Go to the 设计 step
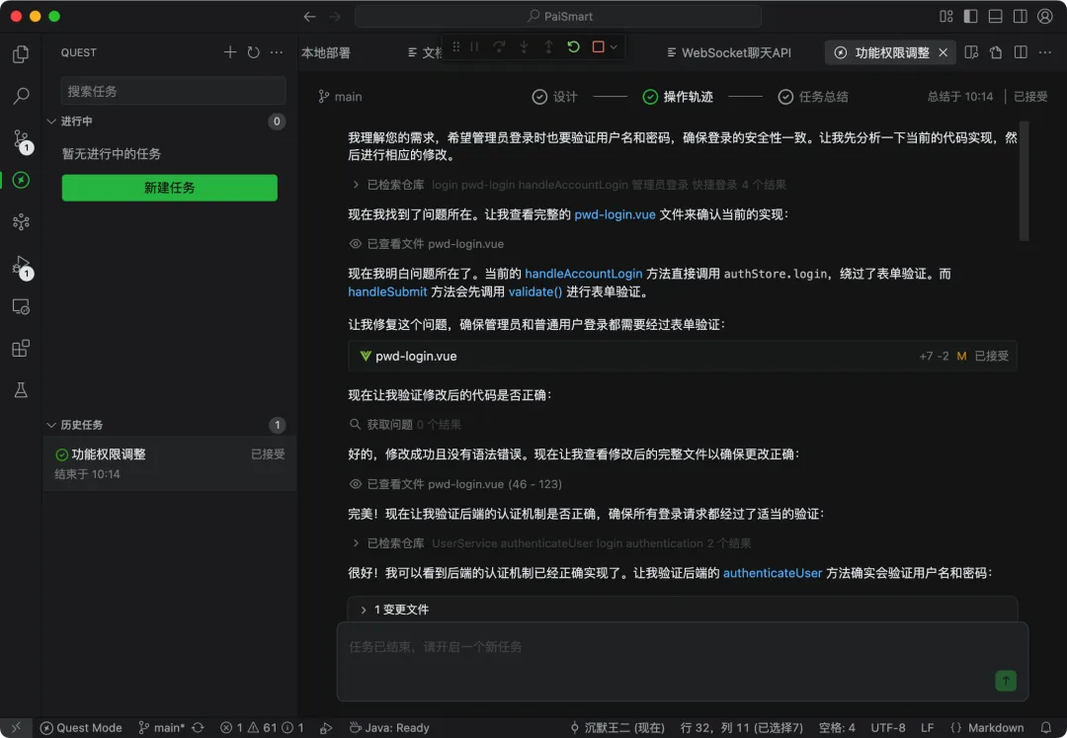Screen dimensions: 1067x738 click(555, 97)
